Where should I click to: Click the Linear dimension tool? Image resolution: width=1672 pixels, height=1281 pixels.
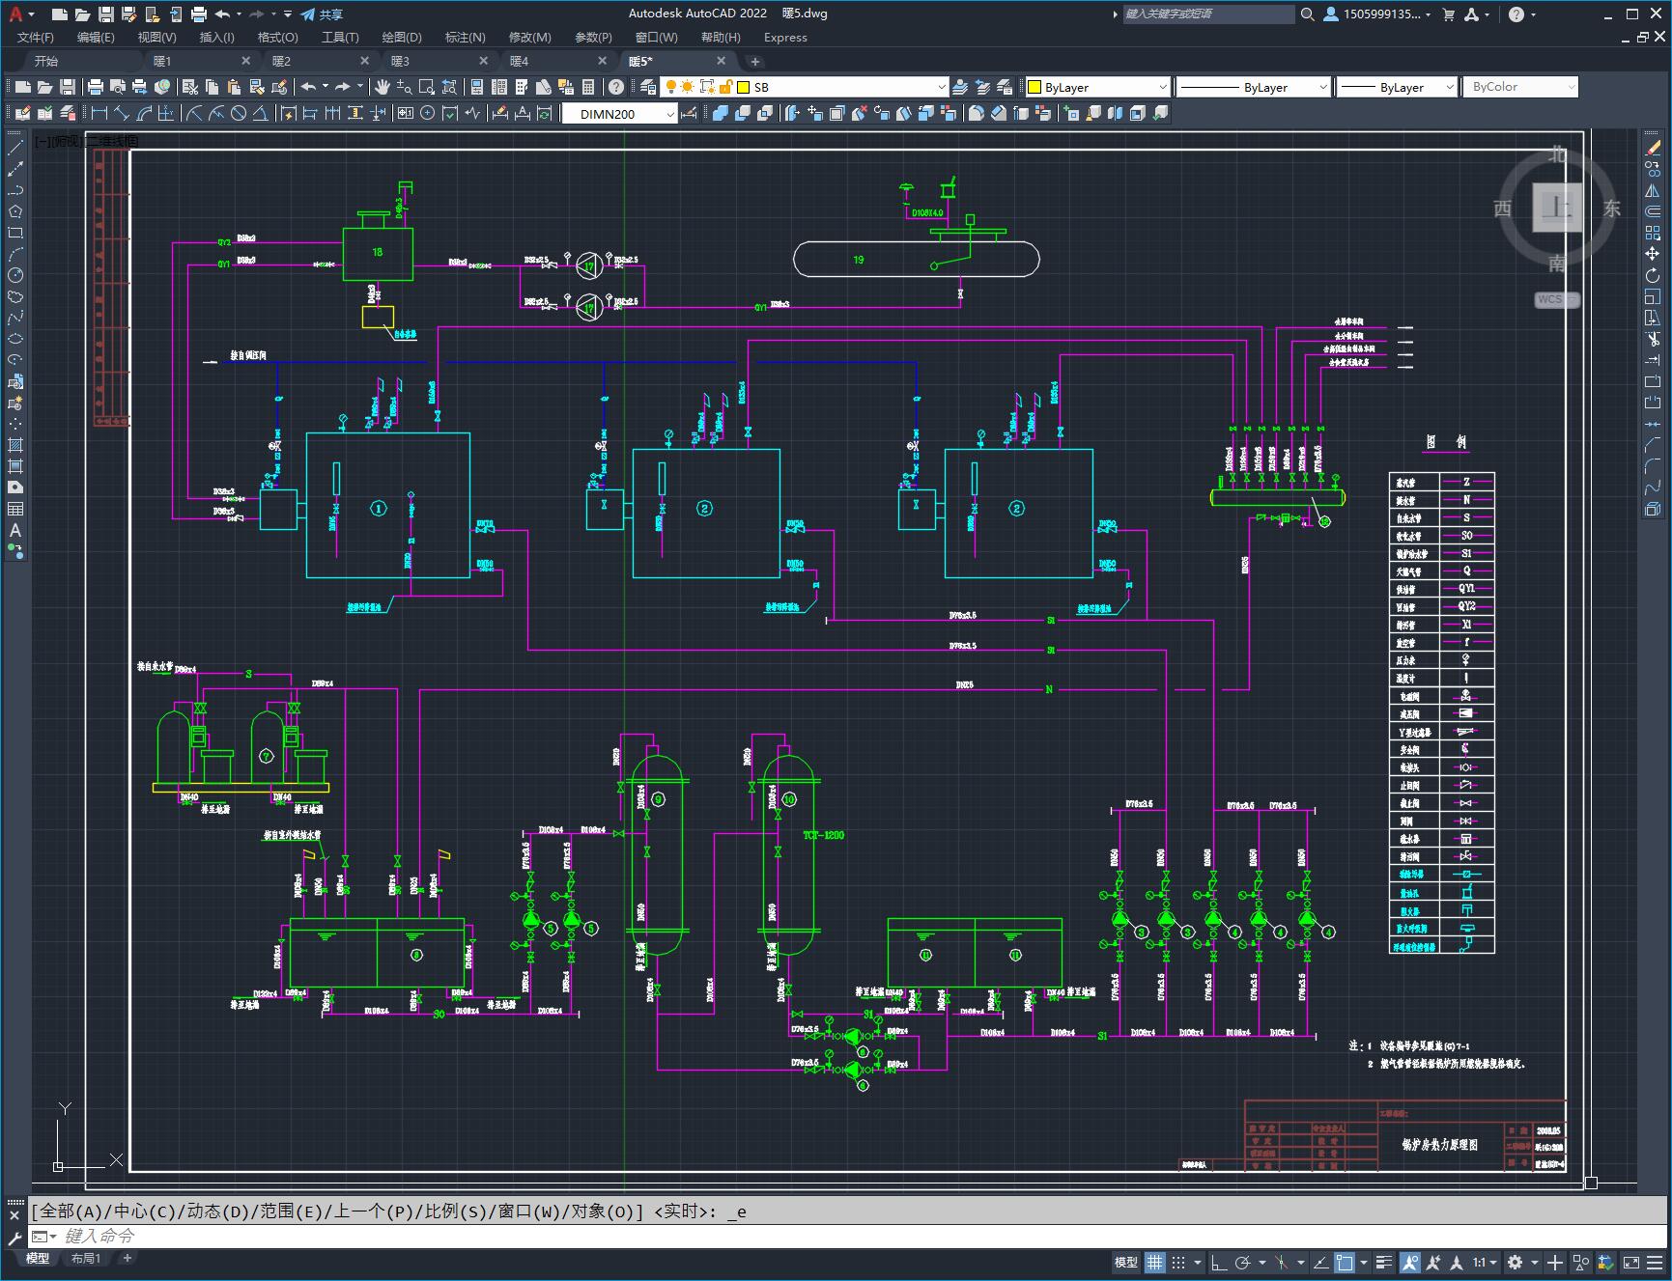[99, 113]
